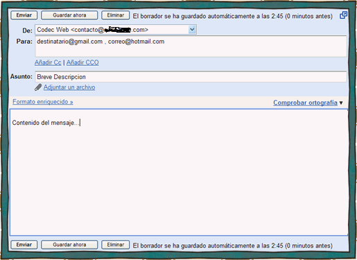Click the top Eliminar button

(x=115, y=15)
